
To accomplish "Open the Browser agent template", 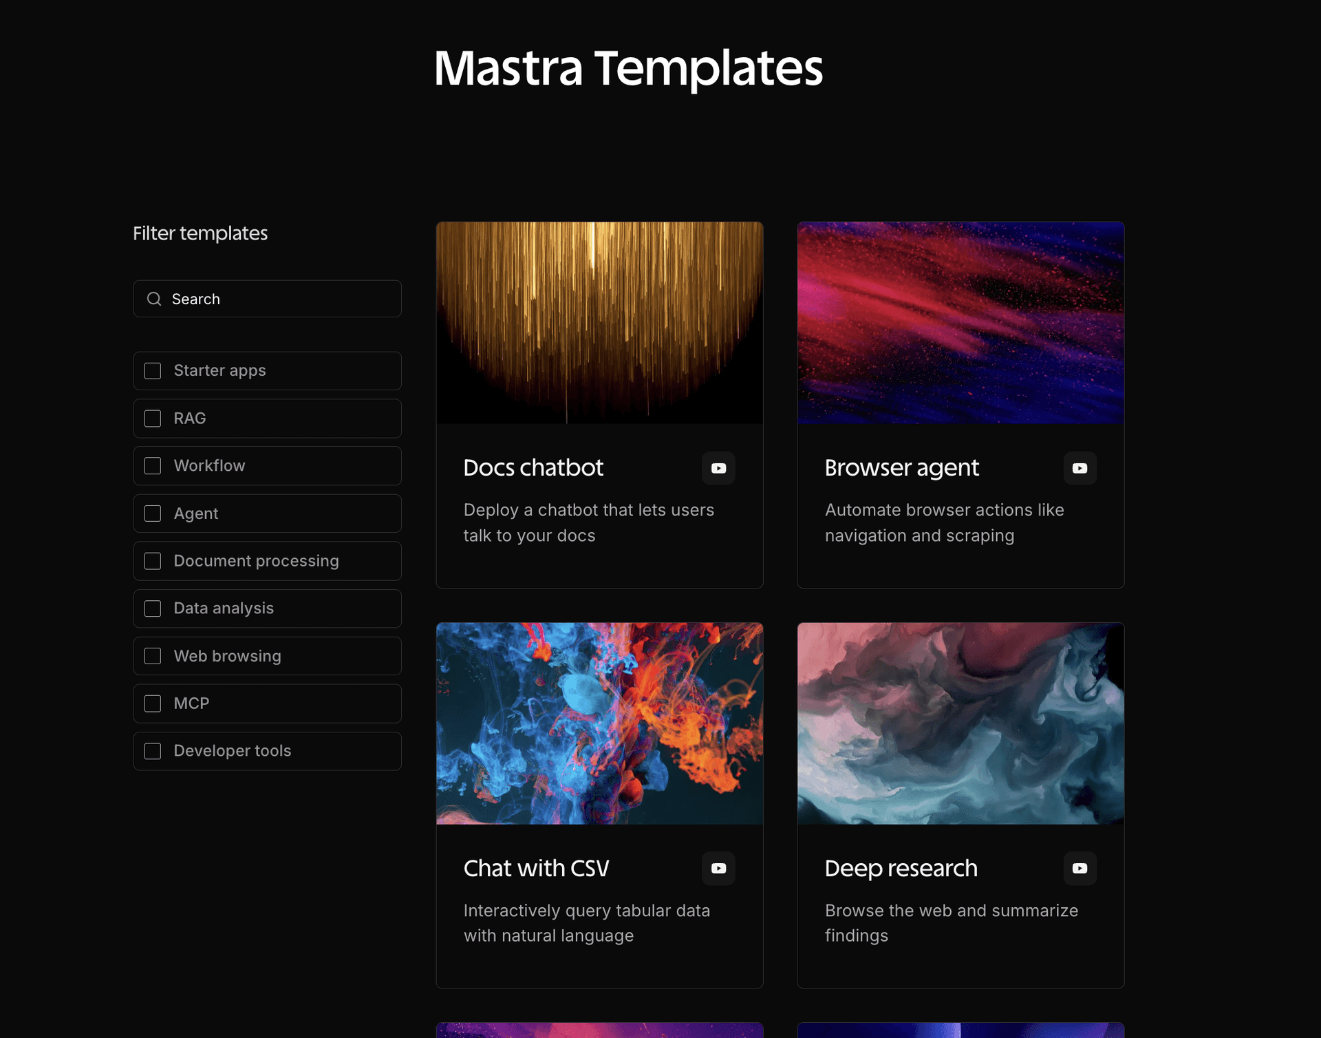I will click(x=902, y=467).
